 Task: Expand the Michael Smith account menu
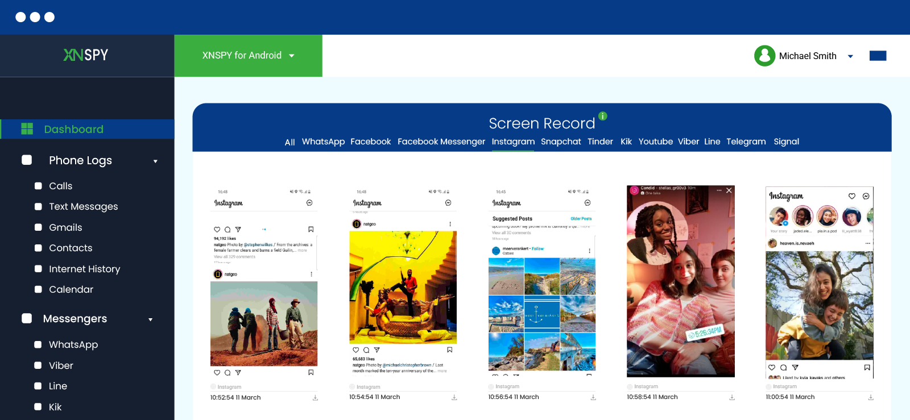pyautogui.click(x=850, y=56)
